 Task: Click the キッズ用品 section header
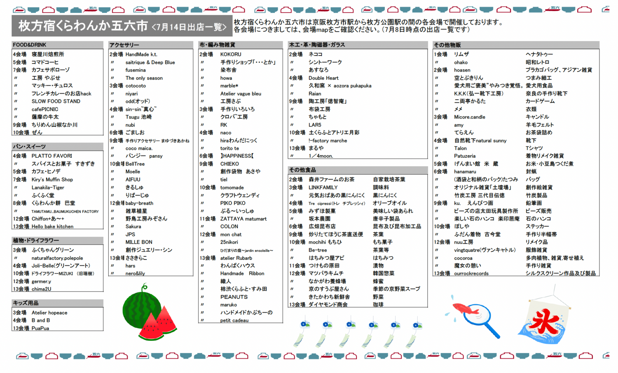pyautogui.click(x=58, y=303)
